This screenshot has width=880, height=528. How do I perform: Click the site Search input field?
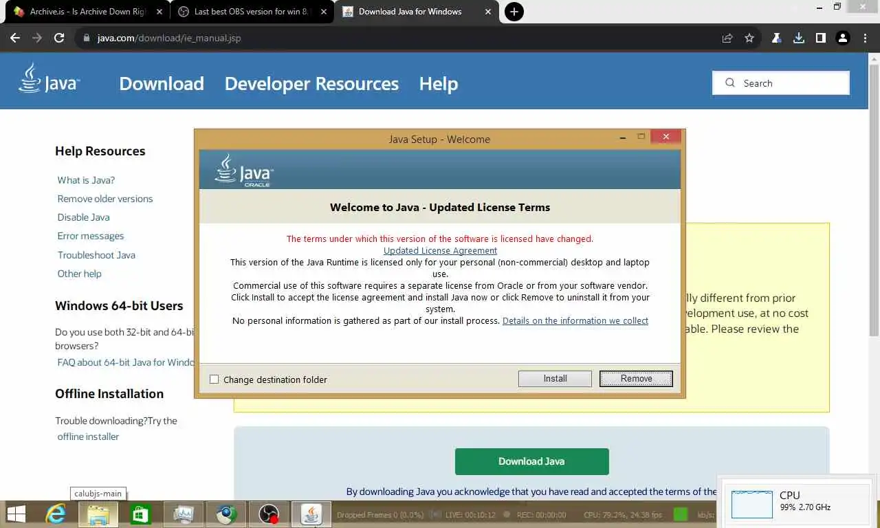[x=781, y=83]
